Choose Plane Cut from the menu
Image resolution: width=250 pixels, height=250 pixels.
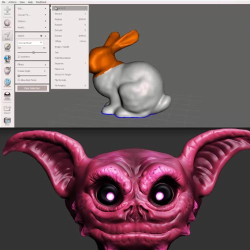click(70, 69)
